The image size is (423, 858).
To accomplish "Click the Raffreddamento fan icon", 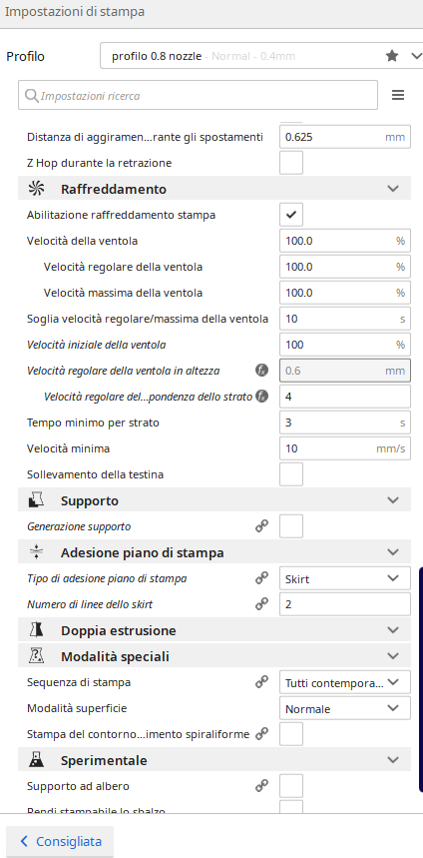I will point(36,189).
